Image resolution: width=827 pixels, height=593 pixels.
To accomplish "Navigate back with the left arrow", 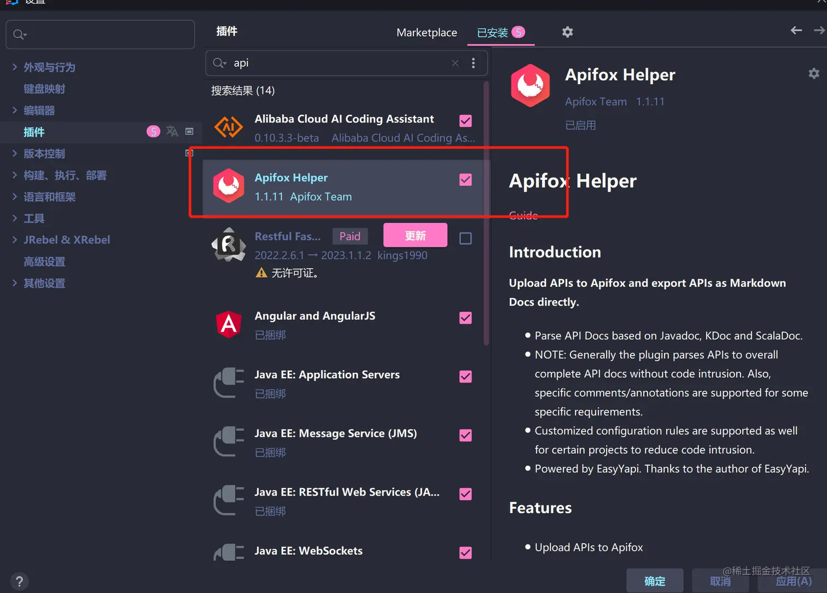I will [x=796, y=31].
